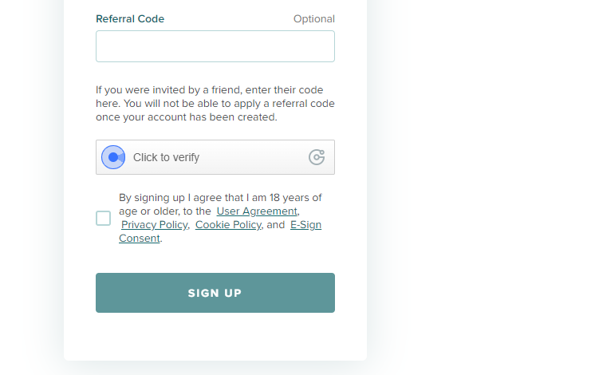Image resolution: width=591 pixels, height=375 pixels.
Task: Submit the form with SIGN UP button
Action: click(215, 293)
